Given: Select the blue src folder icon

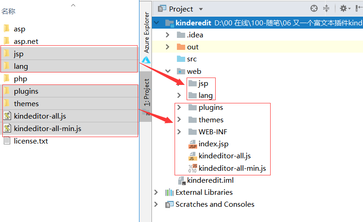Looking at the screenshot, I should (181, 59).
